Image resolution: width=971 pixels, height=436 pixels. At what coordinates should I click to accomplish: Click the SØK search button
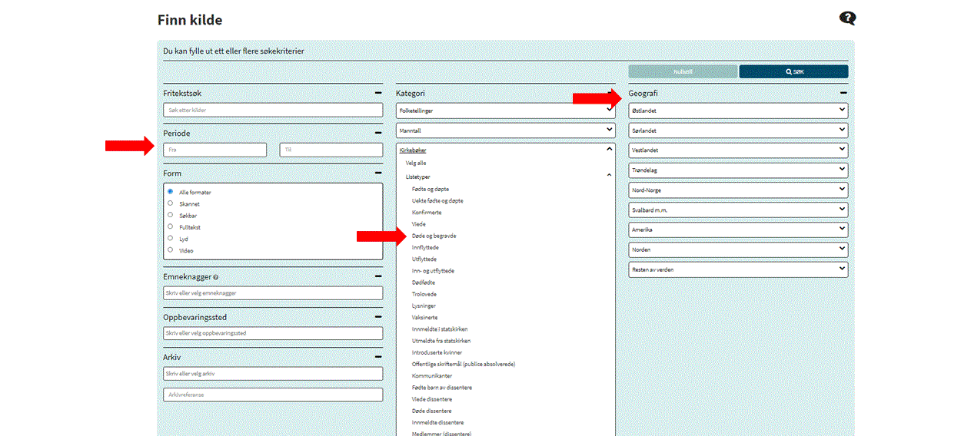coord(793,71)
